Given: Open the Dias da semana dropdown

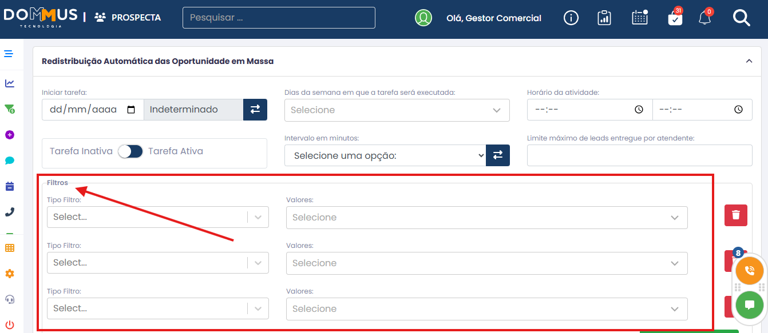Looking at the screenshot, I should click(397, 110).
